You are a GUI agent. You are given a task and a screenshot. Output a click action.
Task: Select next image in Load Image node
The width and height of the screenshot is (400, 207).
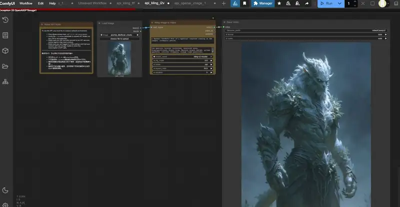(x=138, y=35)
